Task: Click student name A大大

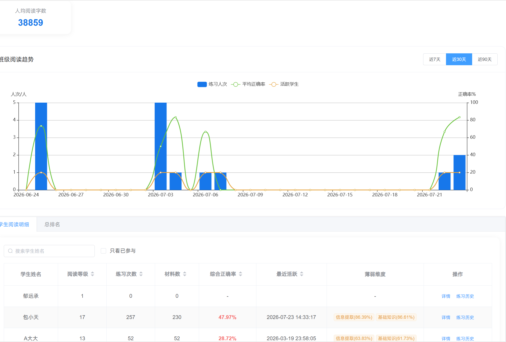Action: pyautogui.click(x=31, y=338)
